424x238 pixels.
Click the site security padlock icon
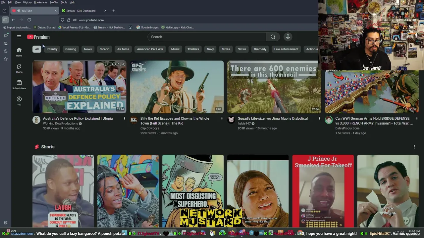tap(69, 20)
